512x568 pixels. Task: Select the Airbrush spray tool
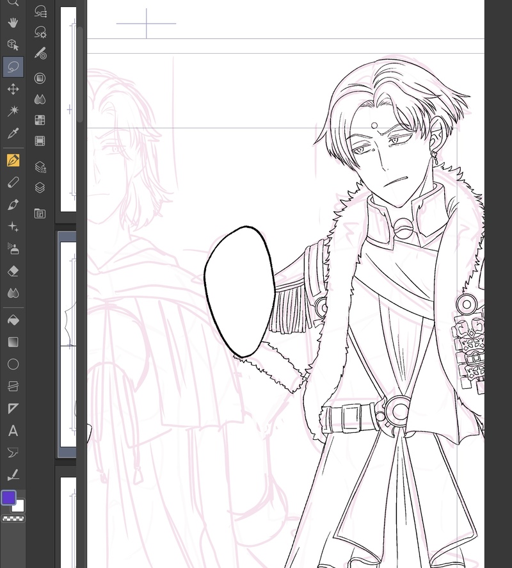(x=13, y=249)
